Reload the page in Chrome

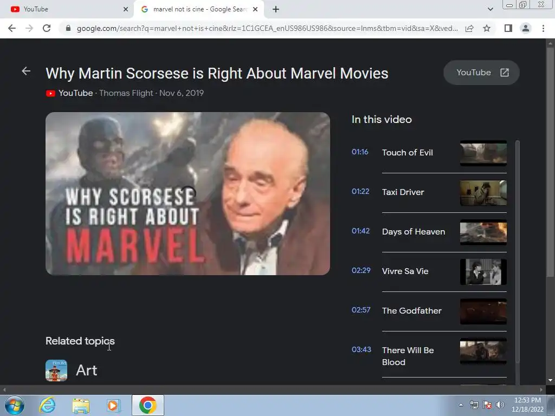(x=47, y=28)
